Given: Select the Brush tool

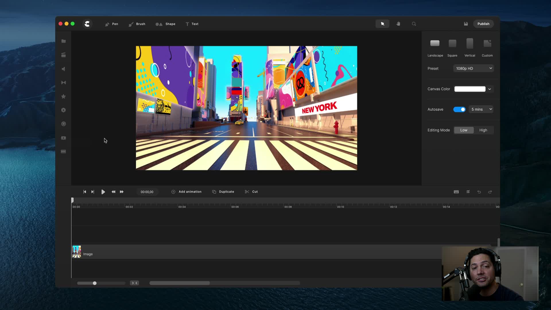Looking at the screenshot, I should coord(137,24).
